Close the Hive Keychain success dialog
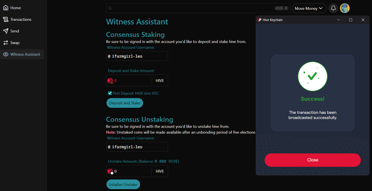 tap(313, 160)
